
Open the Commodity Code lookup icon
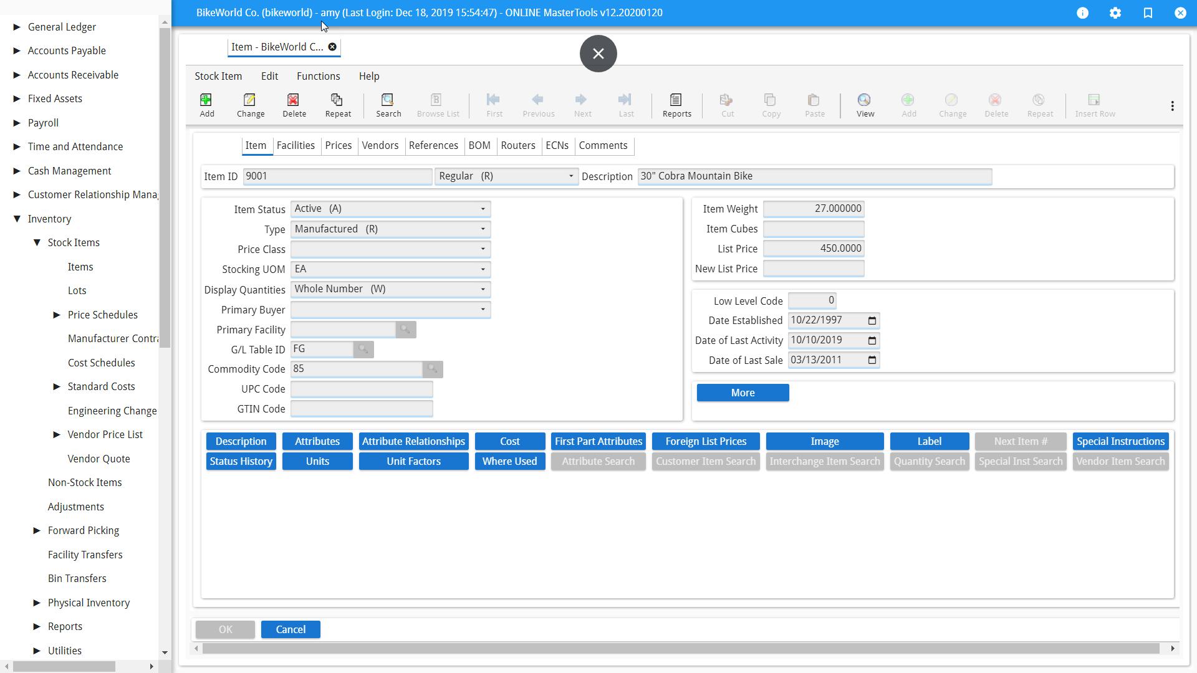pos(433,369)
